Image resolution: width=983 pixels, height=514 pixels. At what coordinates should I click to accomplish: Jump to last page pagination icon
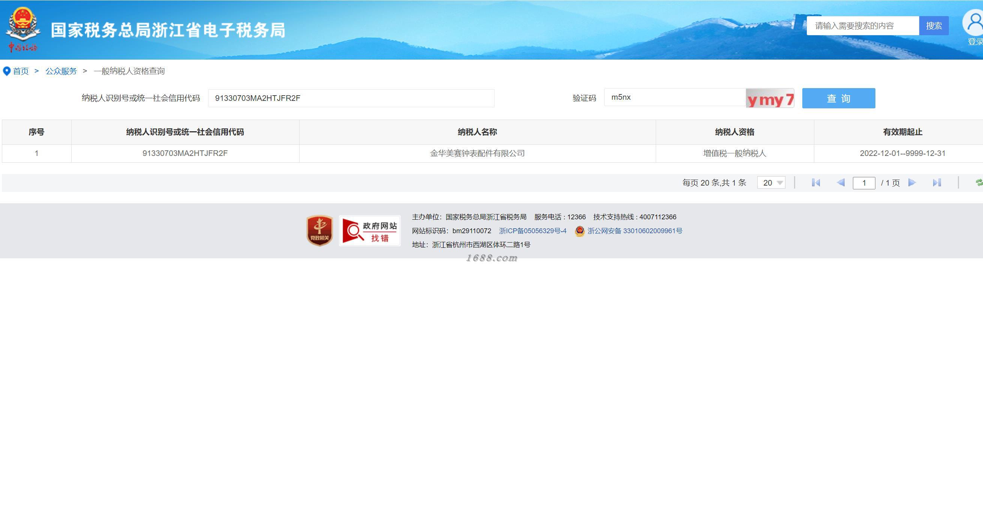tap(937, 183)
